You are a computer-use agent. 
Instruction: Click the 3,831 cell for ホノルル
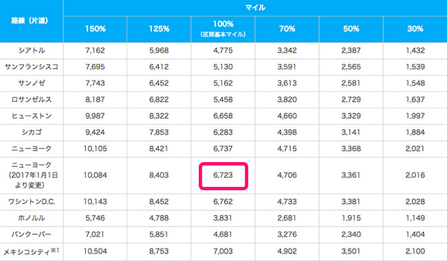point(223,218)
